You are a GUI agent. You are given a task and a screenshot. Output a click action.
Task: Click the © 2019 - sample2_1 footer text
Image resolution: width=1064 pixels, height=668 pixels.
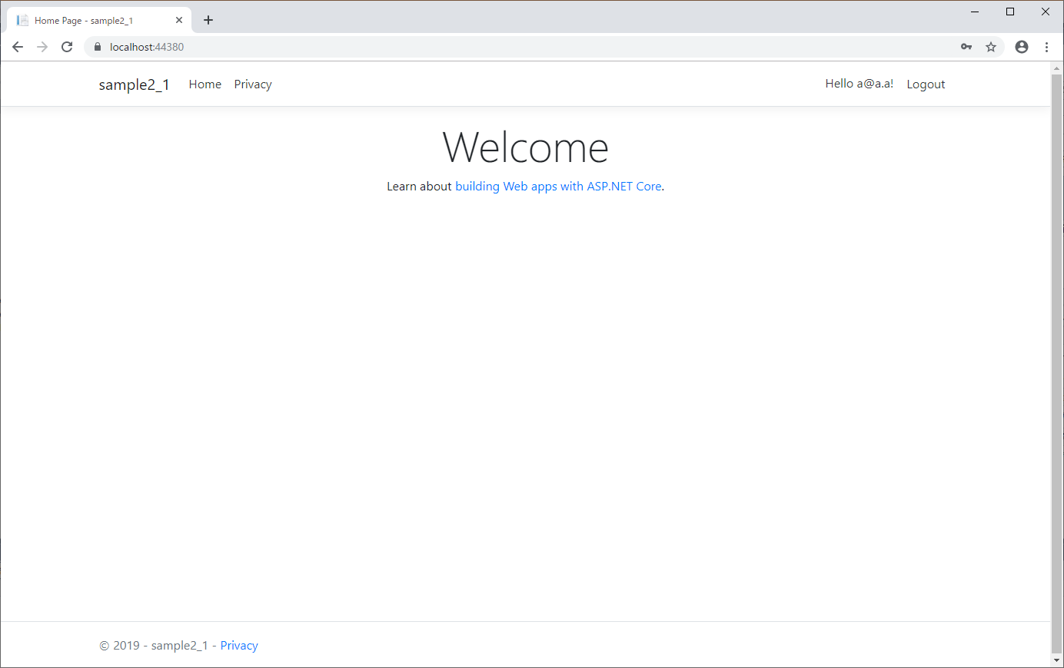pos(154,646)
